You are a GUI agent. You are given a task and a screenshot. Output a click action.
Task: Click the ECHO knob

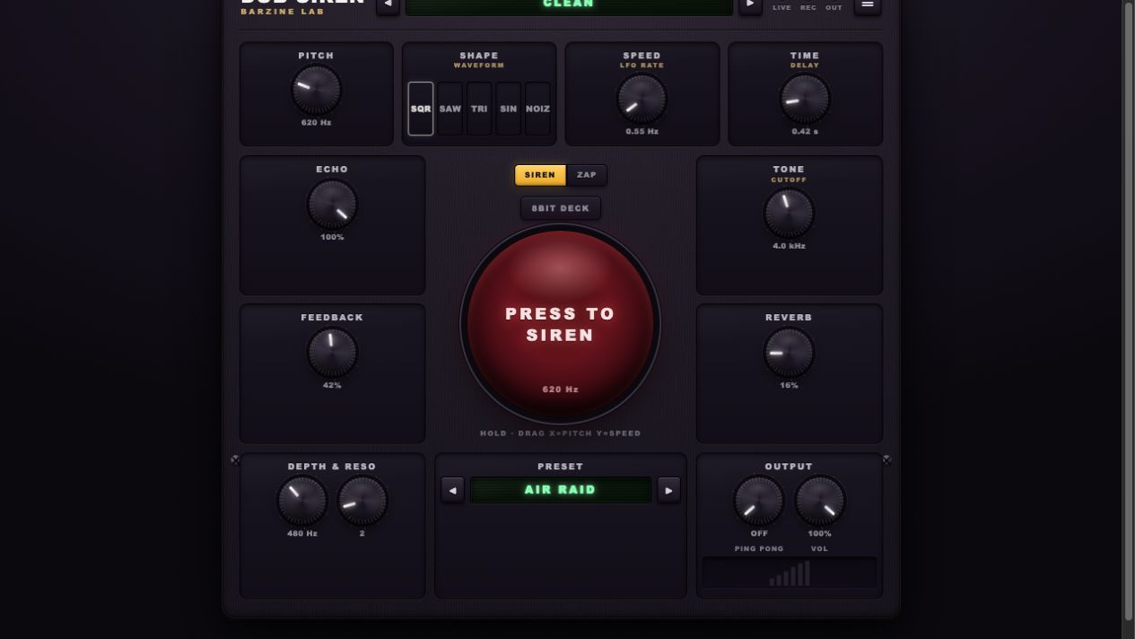click(x=333, y=205)
